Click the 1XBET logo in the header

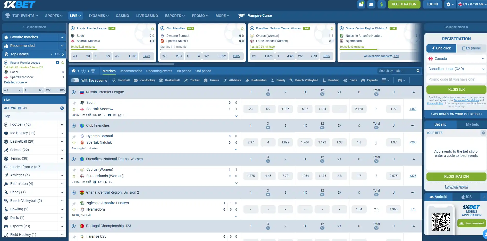coord(20,4)
